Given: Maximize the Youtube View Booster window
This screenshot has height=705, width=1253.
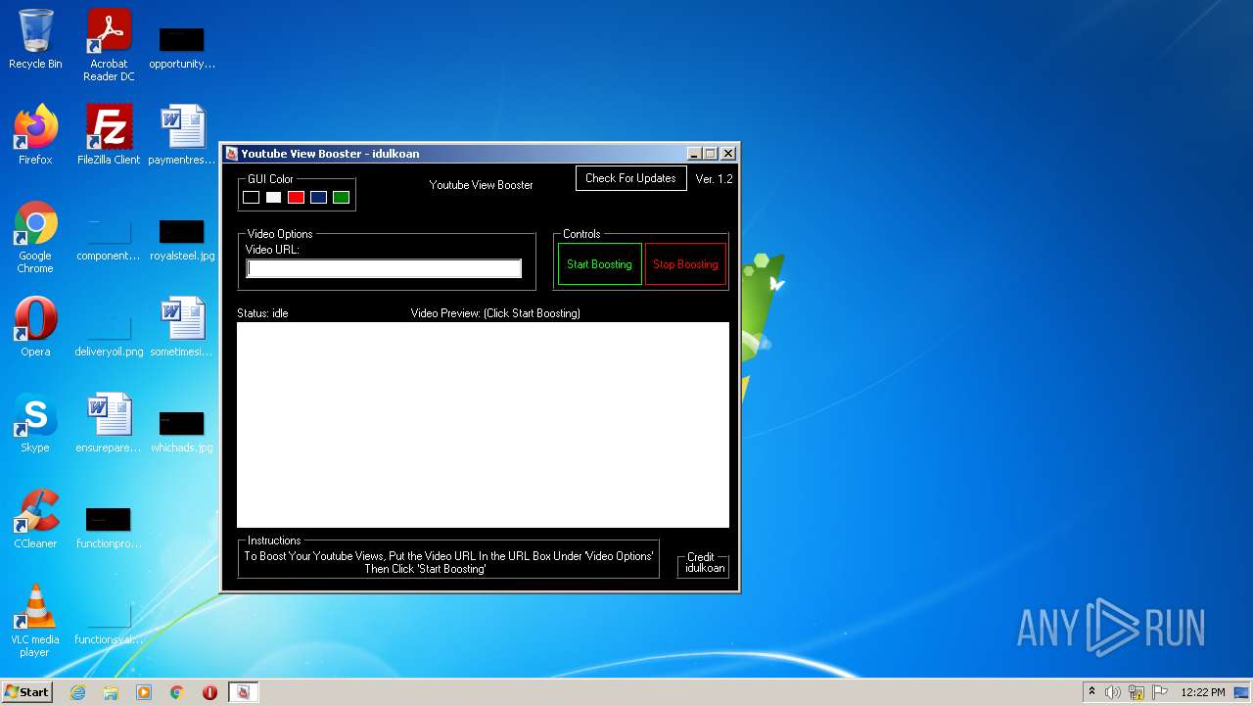Looking at the screenshot, I should (x=712, y=154).
